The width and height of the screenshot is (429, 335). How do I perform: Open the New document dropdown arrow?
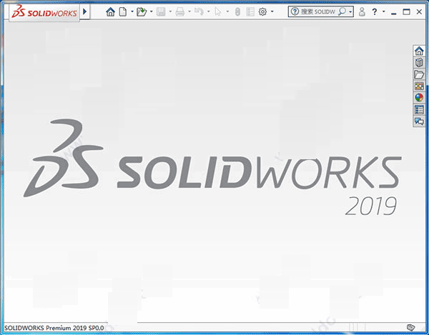point(132,11)
